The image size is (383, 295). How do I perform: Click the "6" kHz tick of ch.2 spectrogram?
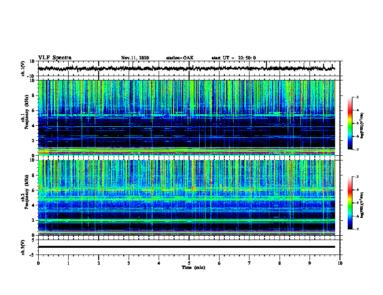click(33, 190)
